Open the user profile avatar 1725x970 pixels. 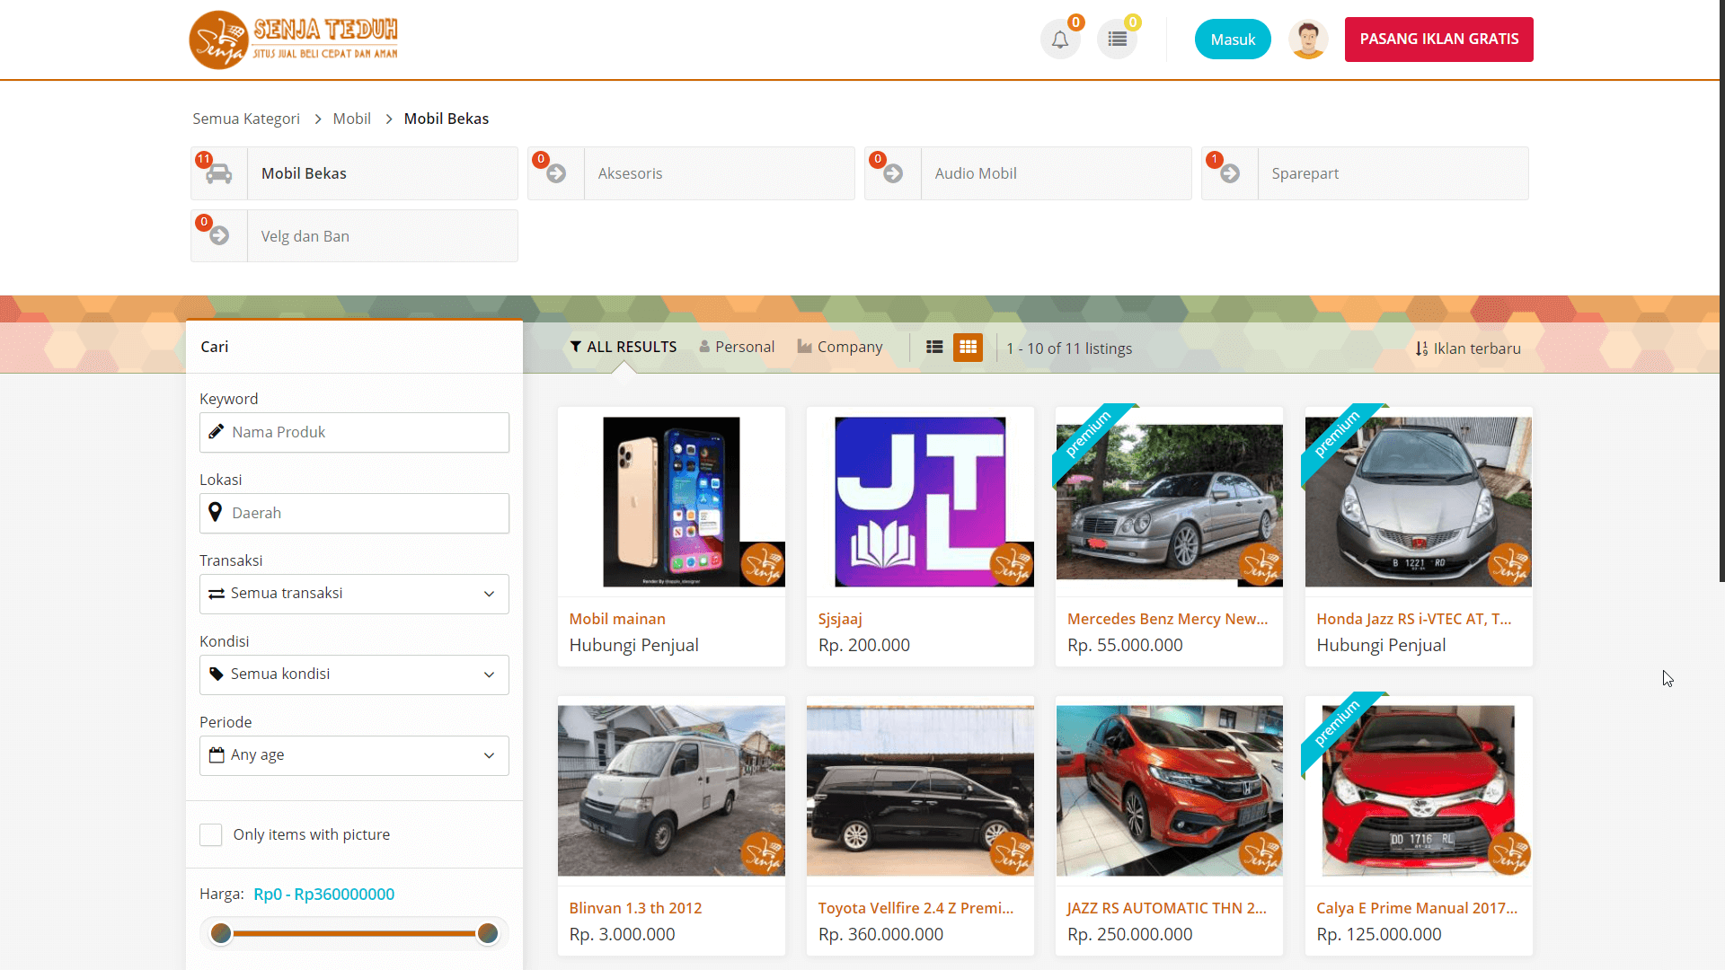pos(1307,39)
